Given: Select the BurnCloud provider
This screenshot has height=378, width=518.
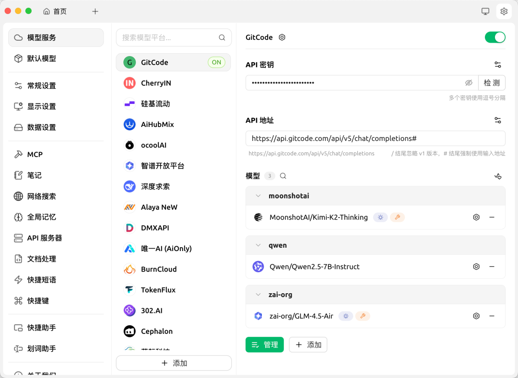Looking at the screenshot, I should 174,269.
